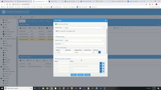
Task: Delete the third (HOME) environment variable
Action: coord(103,68)
